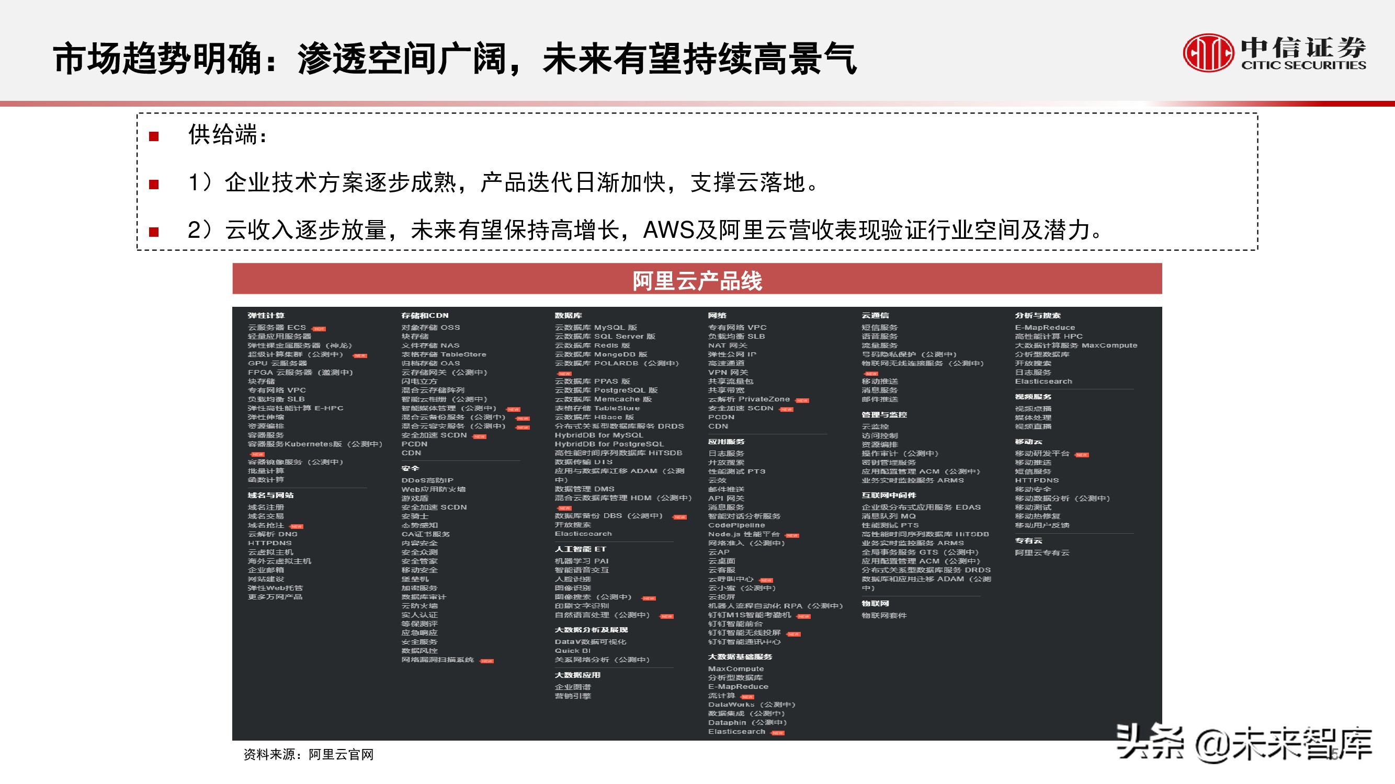The height and width of the screenshot is (784, 1395).
Task: Click the 云服务器 ECS link
Action: pyautogui.click(x=277, y=327)
